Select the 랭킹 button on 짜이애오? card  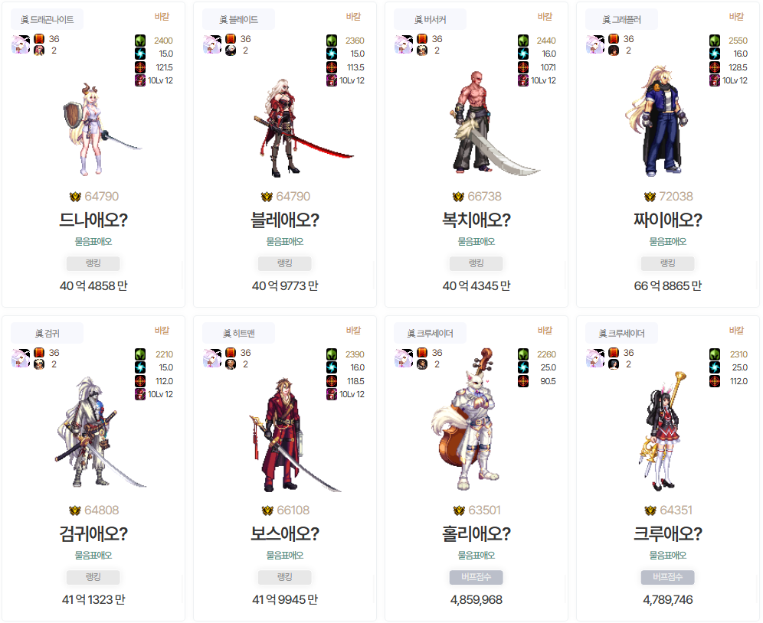(x=668, y=263)
